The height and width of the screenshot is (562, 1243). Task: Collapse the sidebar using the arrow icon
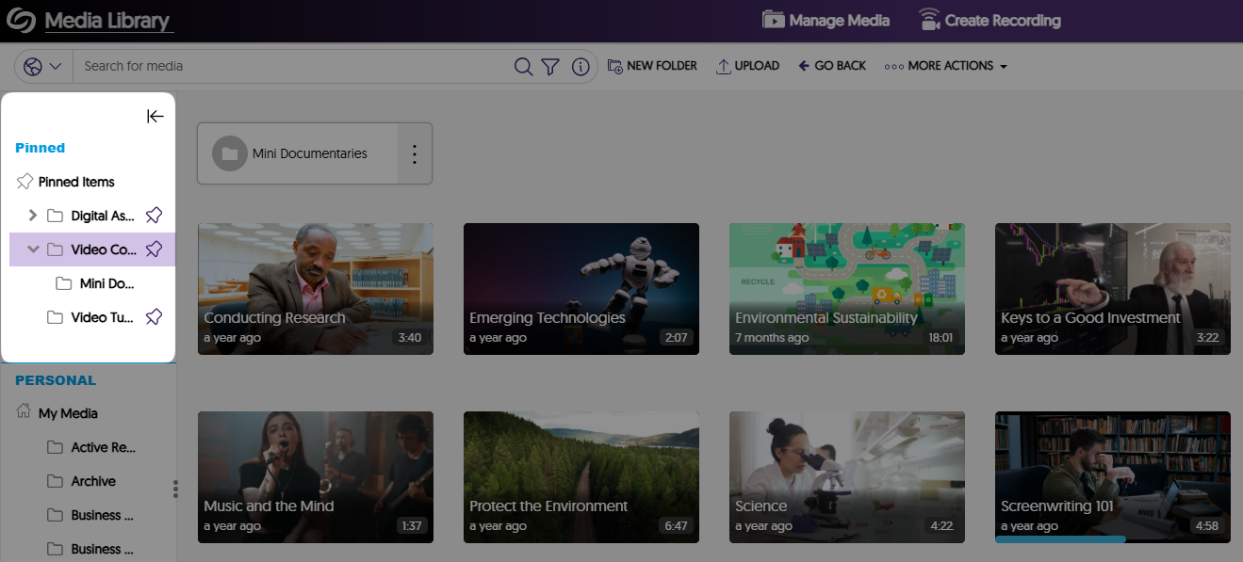[155, 116]
